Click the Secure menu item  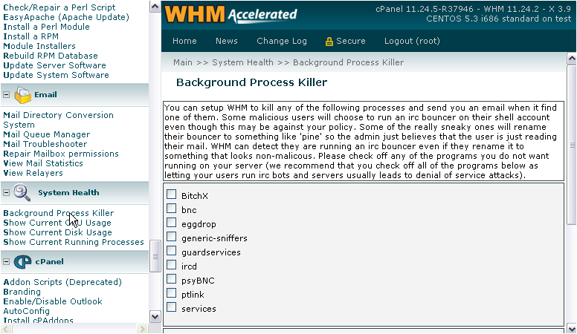pos(350,41)
